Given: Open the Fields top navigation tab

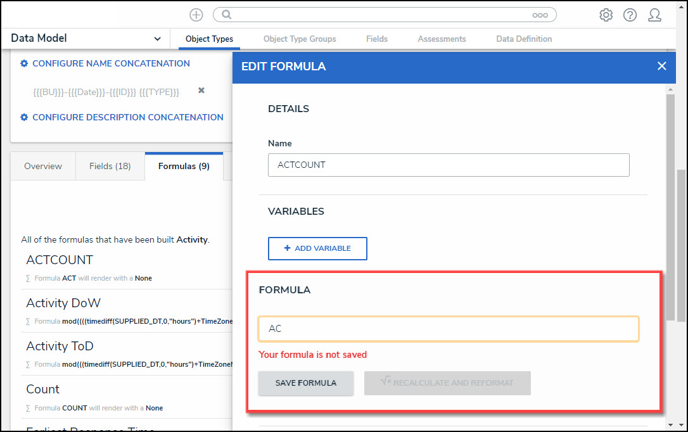Looking at the screenshot, I should pyautogui.click(x=377, y=39).
